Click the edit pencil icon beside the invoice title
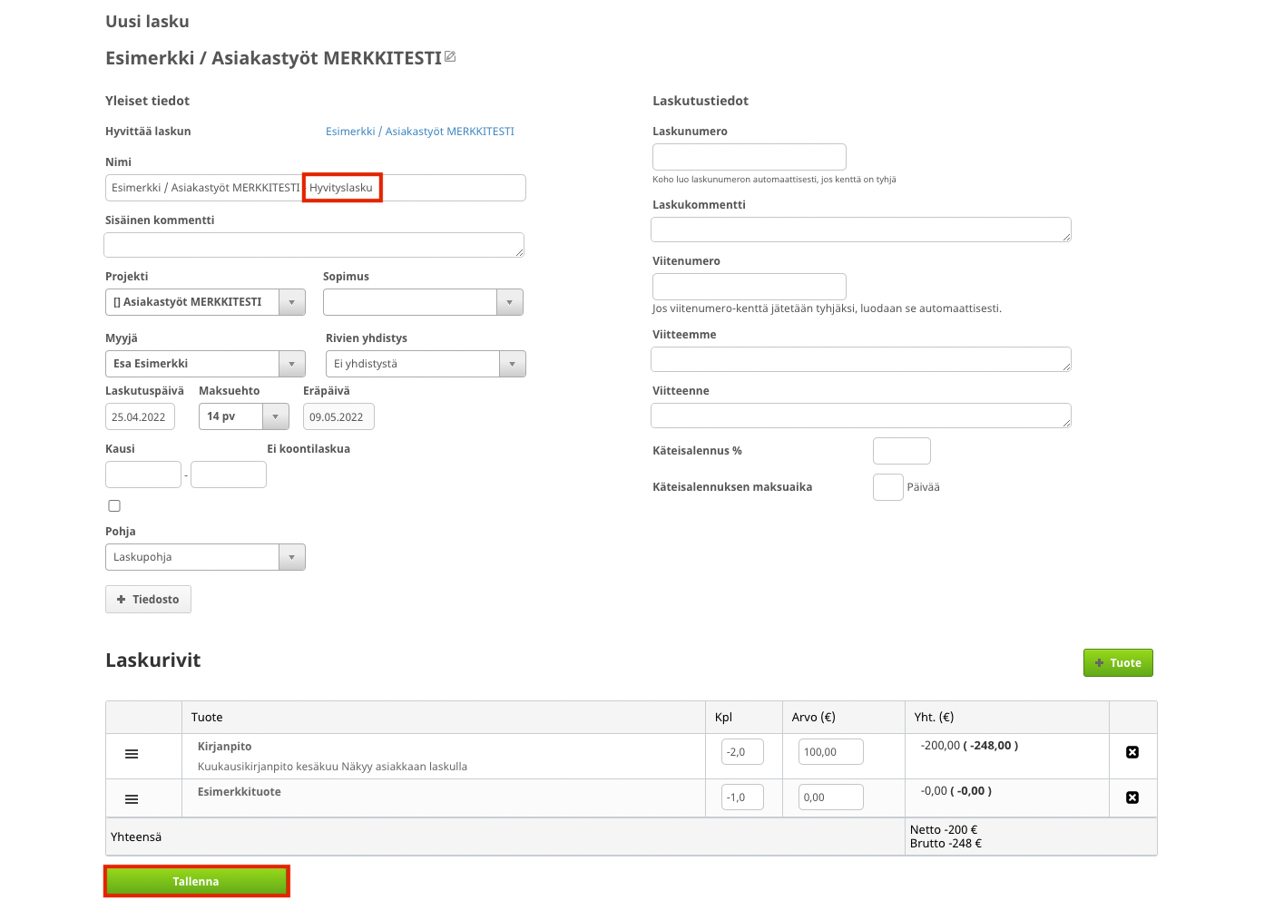 click(x=450, y=57)
